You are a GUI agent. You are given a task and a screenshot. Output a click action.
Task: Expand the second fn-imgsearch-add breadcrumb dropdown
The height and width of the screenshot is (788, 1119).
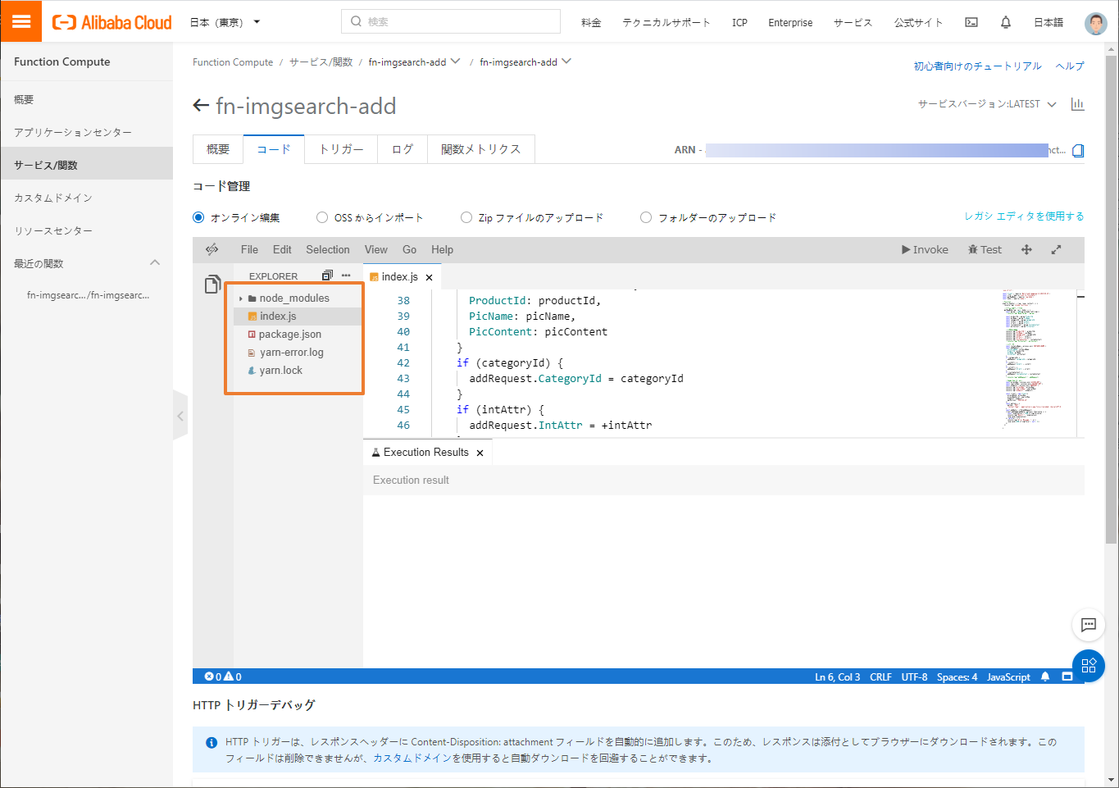point(566,61)
